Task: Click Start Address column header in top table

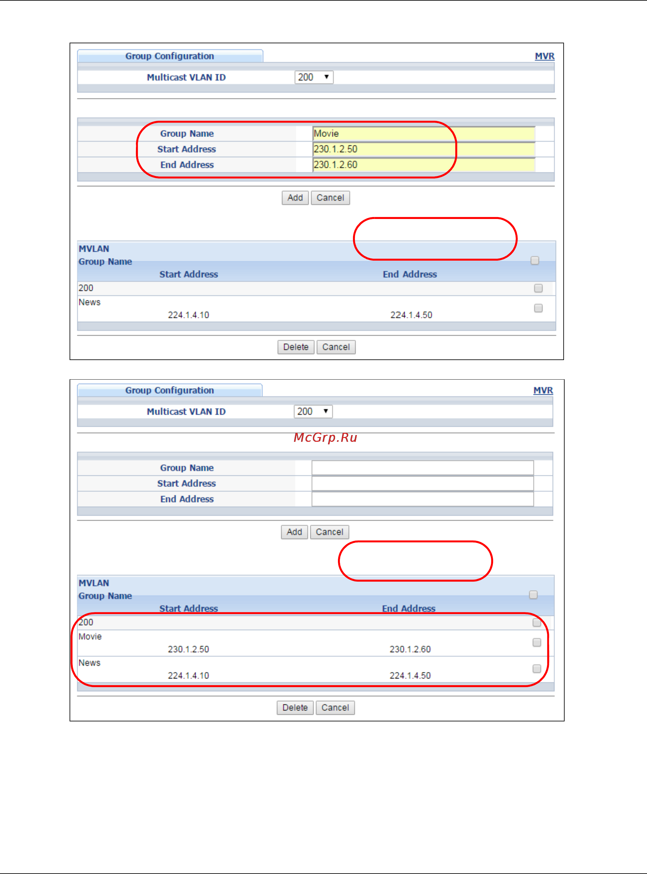Action: pyautogui.click(x=189, y=274)
